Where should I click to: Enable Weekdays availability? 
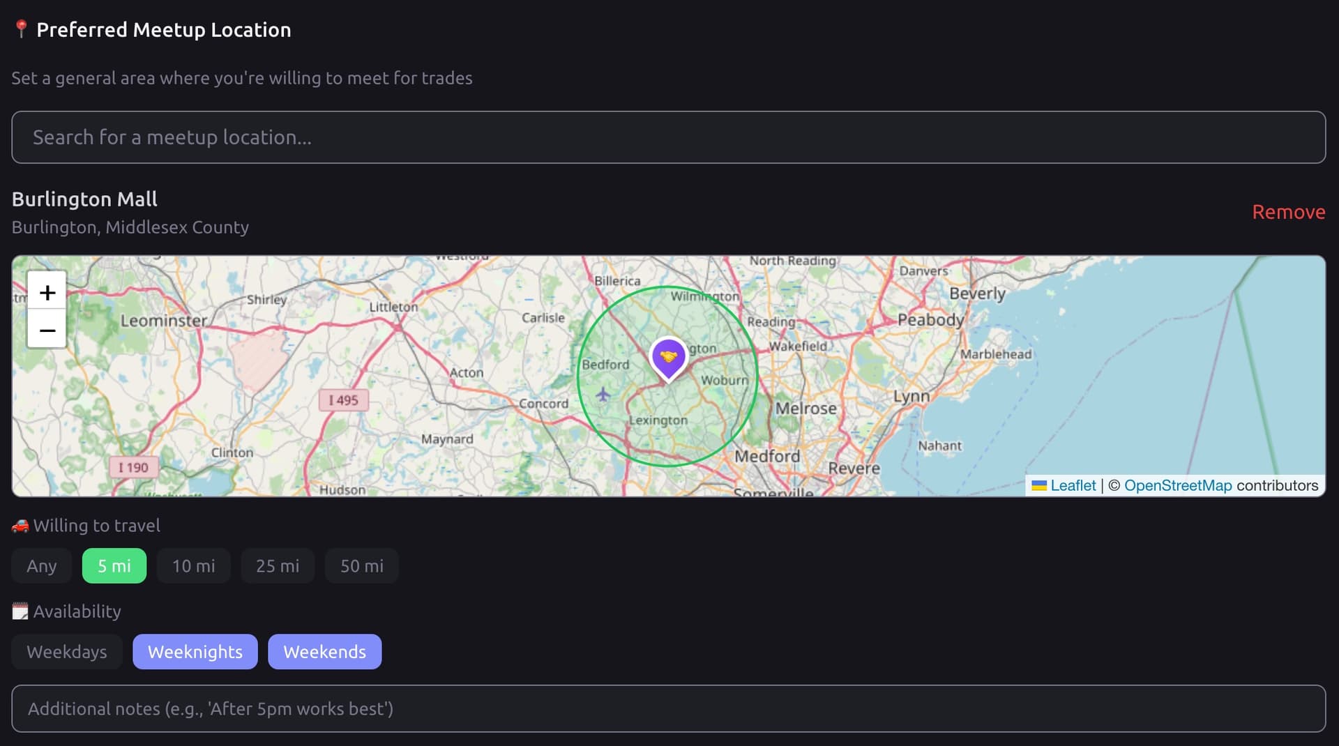[66, 652]
